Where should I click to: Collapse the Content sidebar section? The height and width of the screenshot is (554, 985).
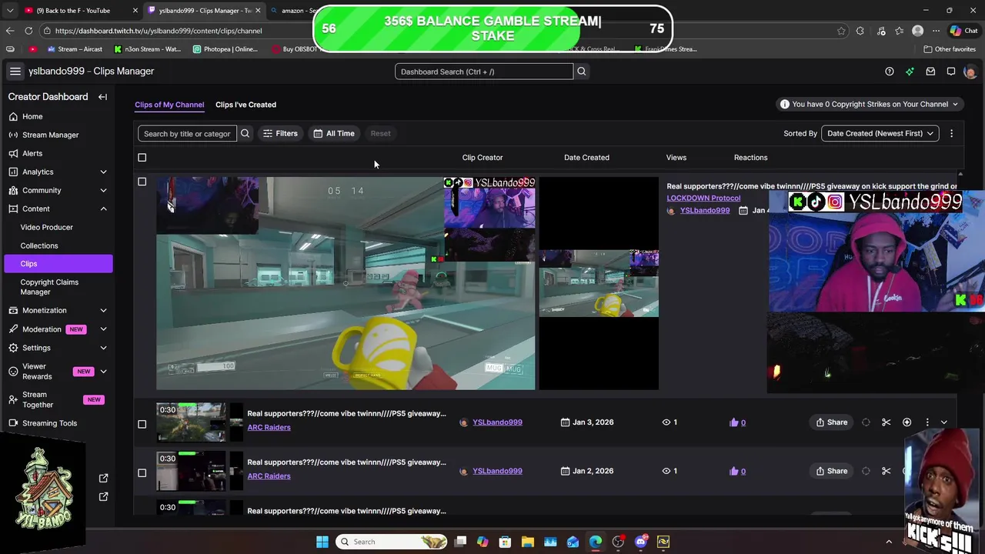(103, 209)
